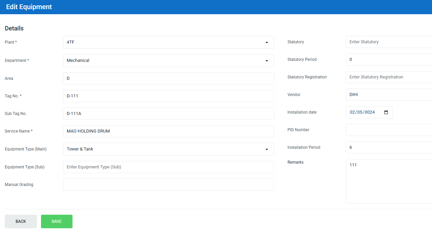Click the green SAVE button
This screenshot has height=235, width=432.
point(57,221)
